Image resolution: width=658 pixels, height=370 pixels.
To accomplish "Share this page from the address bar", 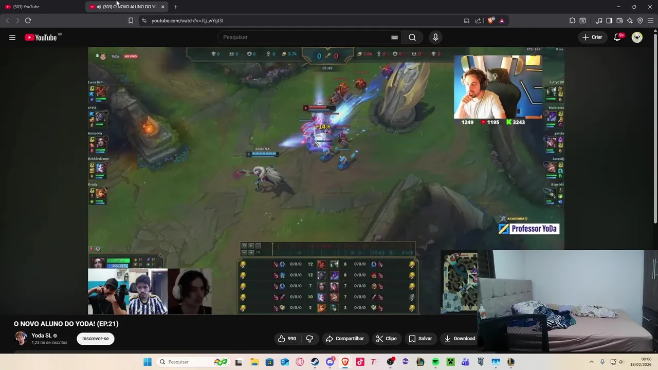I will [x=478, y=21].
